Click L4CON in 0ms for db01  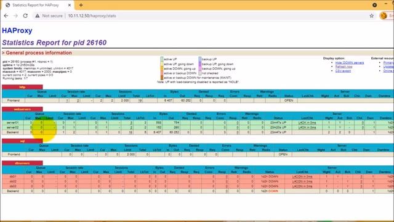click(302, 176)
